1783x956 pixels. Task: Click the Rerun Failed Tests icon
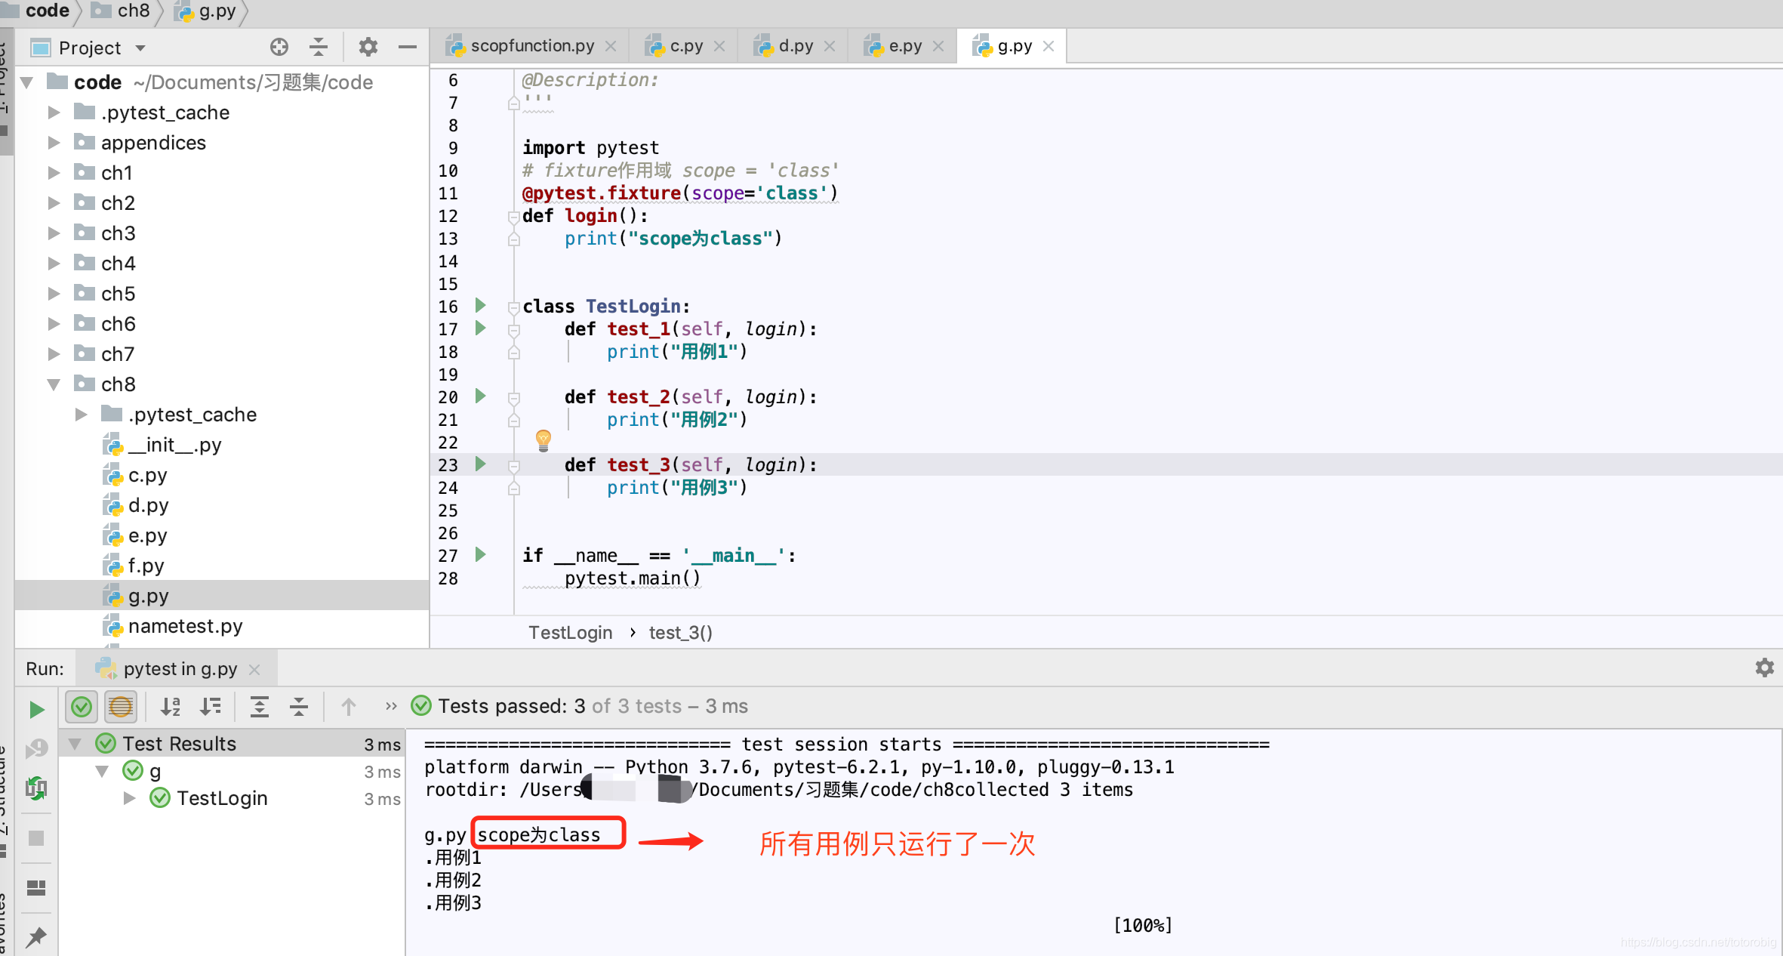(x=36, y=748)
